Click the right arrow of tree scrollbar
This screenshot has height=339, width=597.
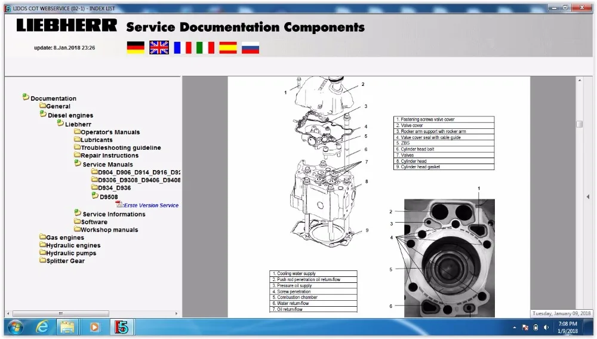(x=176, y=313)
